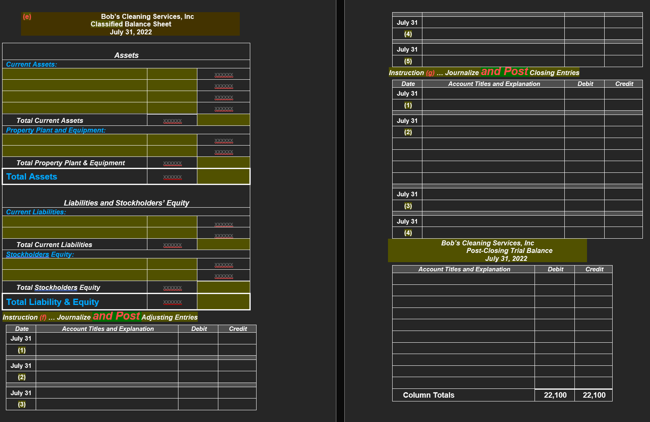650x422 pixels.
Task: Click the '(1)' marker in Adjusting Entries
Action: (x=22, y=350)
